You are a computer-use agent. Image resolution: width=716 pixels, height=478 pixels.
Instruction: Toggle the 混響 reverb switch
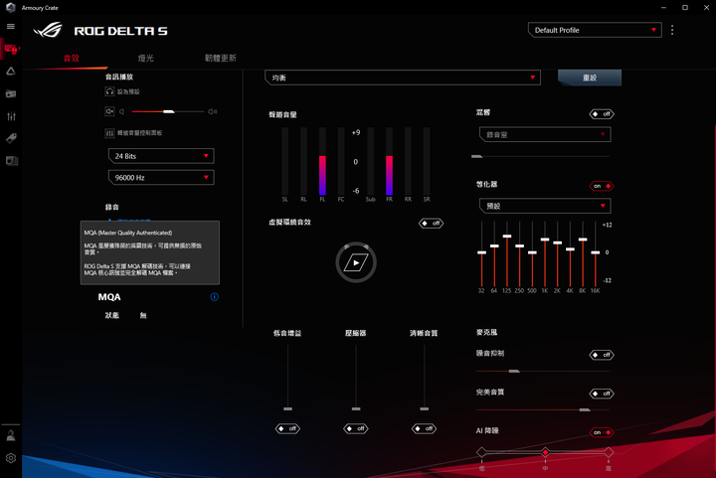pyautogui.click(x=602, y=114)
